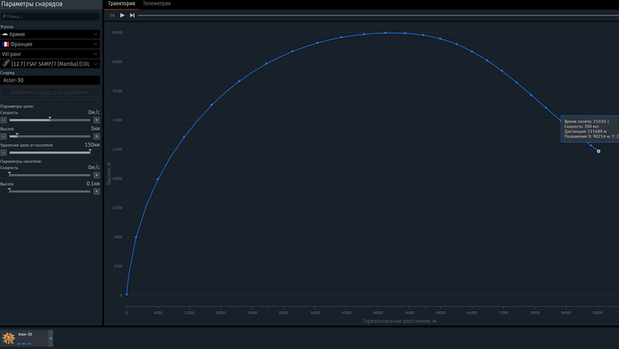Adjust the carrier Скорость slider

pos(50,175)
